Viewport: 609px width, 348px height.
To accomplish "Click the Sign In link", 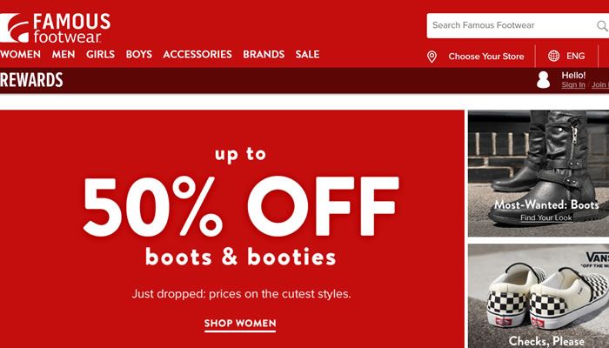I will tap(572, 85).
